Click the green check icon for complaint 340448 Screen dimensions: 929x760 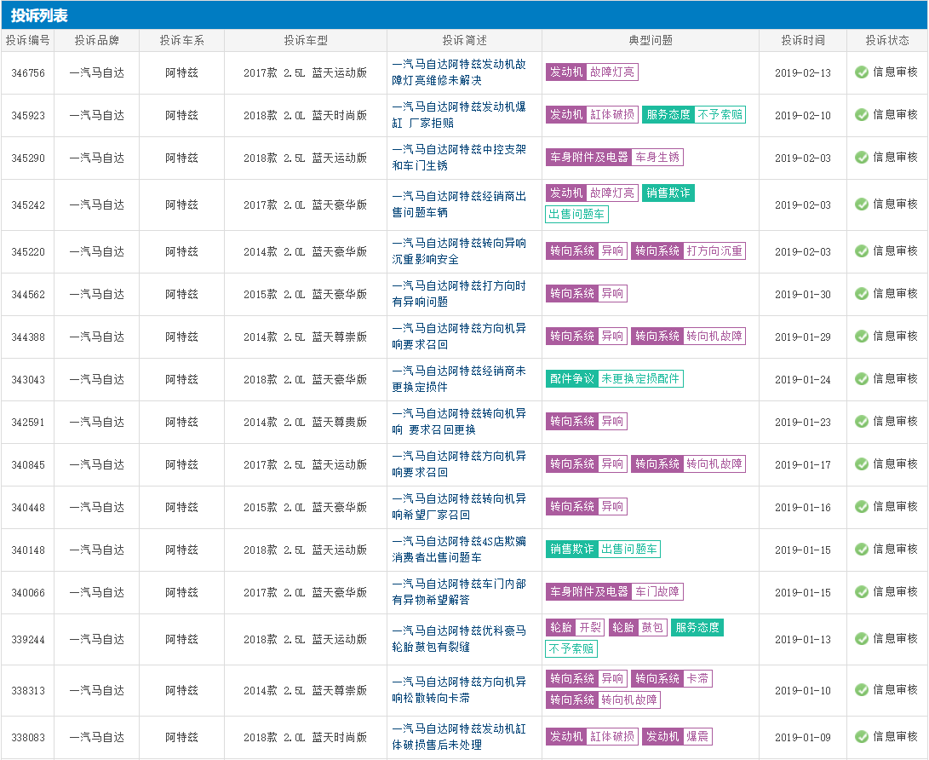862,508
